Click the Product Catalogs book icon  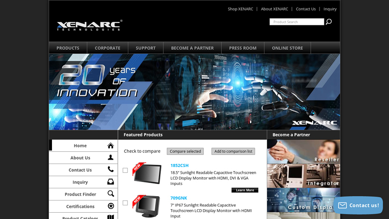111,217
